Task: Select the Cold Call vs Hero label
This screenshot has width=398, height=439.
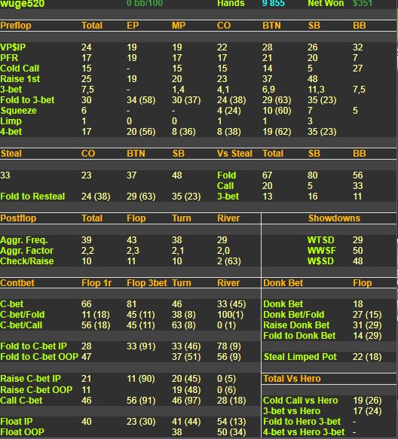Action: tap(301, 401)
